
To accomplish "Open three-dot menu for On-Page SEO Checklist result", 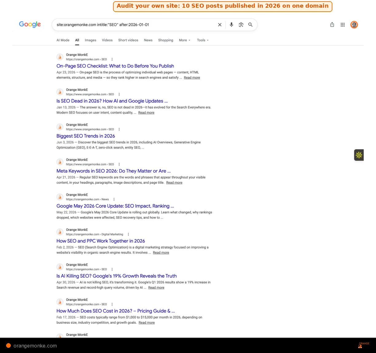I will point(112,60).
